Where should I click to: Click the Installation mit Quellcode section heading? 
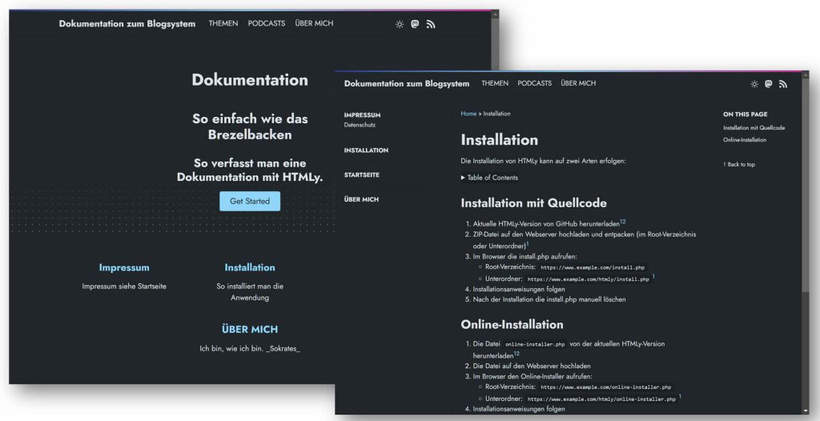click(x=533, y=202)
